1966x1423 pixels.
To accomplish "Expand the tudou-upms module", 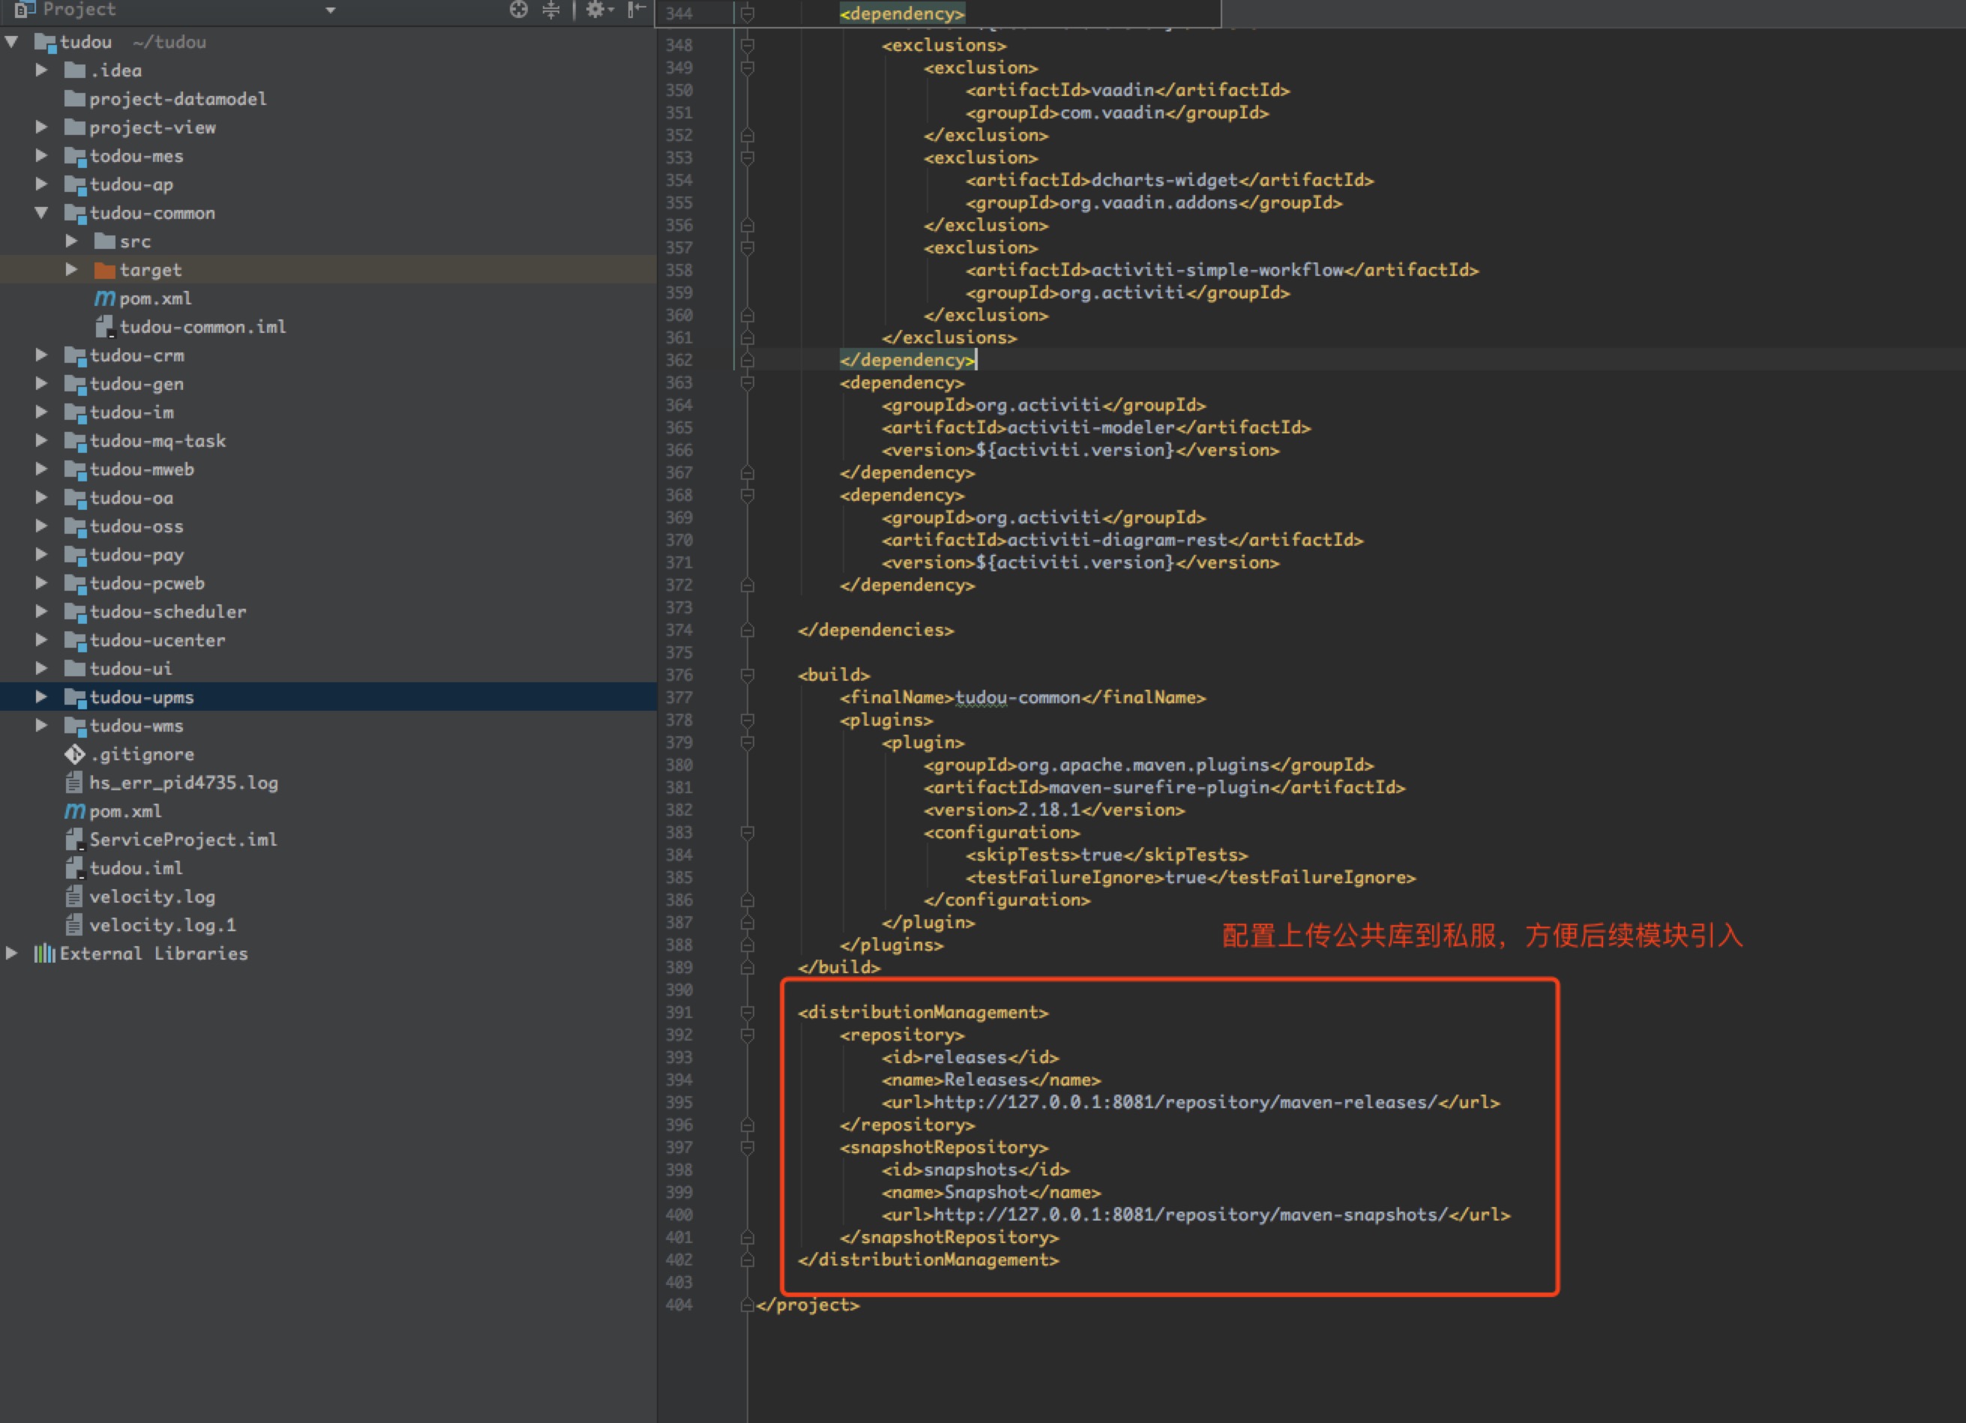I will click(x=40, y=697).
